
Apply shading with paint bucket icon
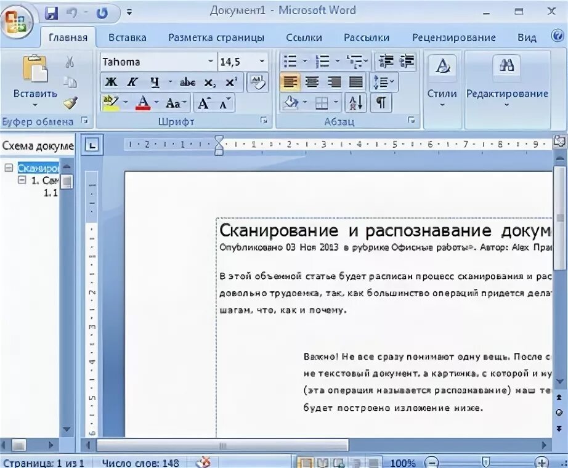tap(291, 103)
